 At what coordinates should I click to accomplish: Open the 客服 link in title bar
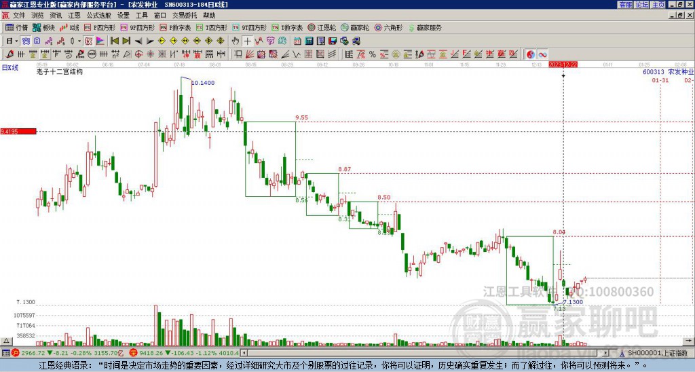(625, 5)
